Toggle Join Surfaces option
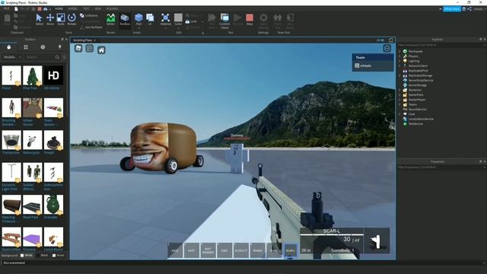The width and height of the screenshot is (487, 274). pyautogui.click(x=91, y=27)
